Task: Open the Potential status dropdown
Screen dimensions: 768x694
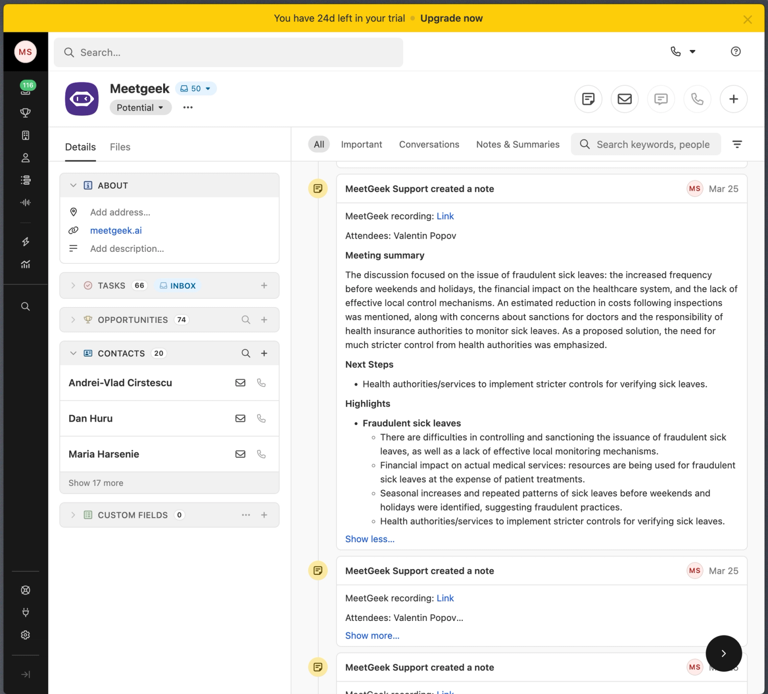Action: pyautogui.click(x=141, y=108)
